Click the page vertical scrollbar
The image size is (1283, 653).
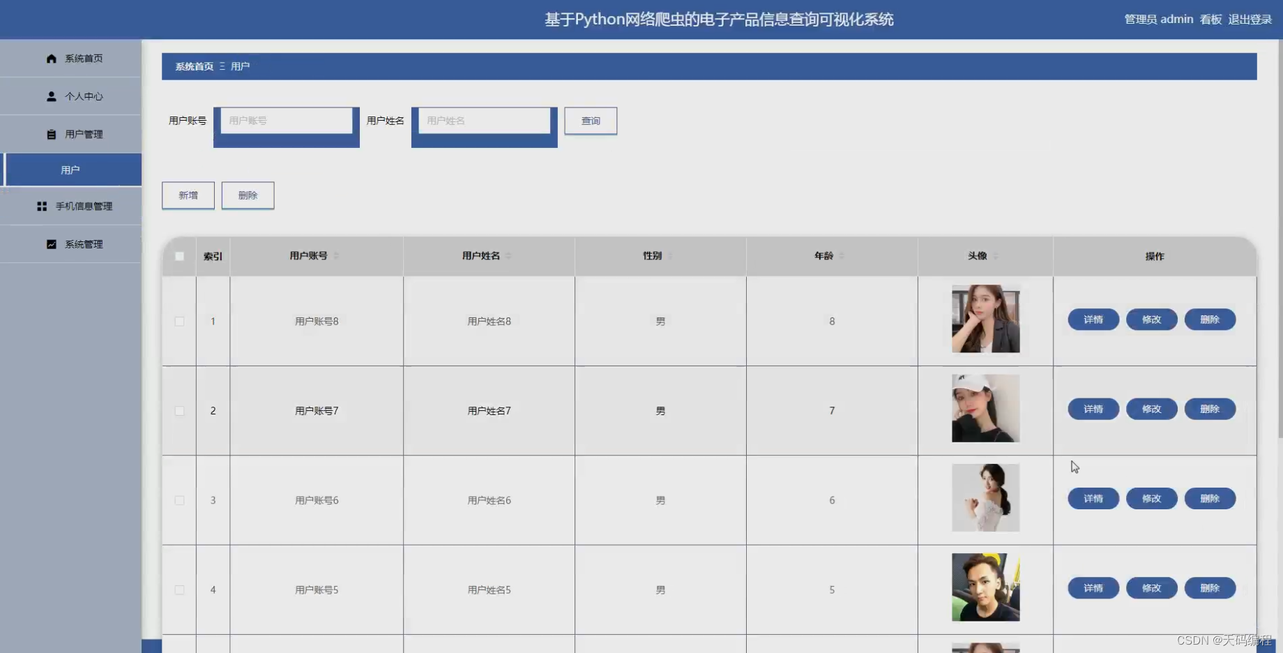pos(1280,237)
